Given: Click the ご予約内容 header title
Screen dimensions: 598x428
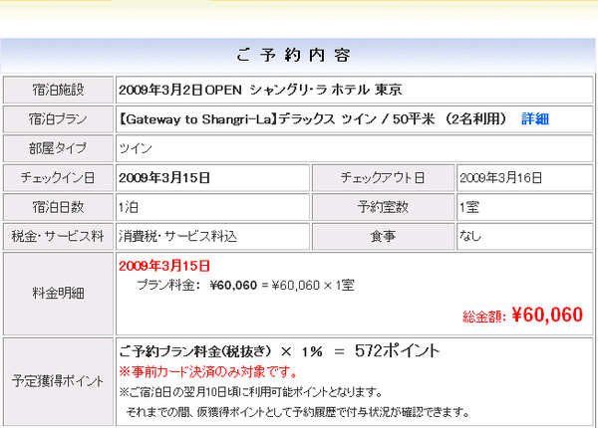Looking at the screenshot, I should (x=293, y=55).
